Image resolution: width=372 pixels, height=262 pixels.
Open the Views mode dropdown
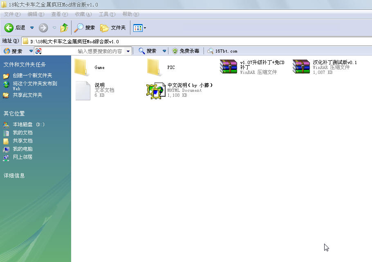click(145, 28)
